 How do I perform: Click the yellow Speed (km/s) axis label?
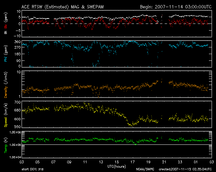pyautogui.click(x=6, y=115)
